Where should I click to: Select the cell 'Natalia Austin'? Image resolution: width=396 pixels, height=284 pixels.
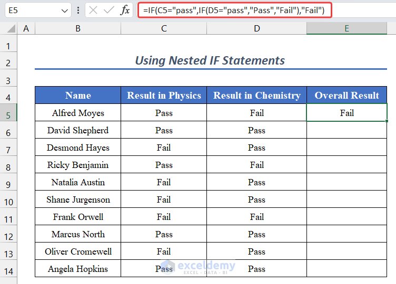point(78,182)
